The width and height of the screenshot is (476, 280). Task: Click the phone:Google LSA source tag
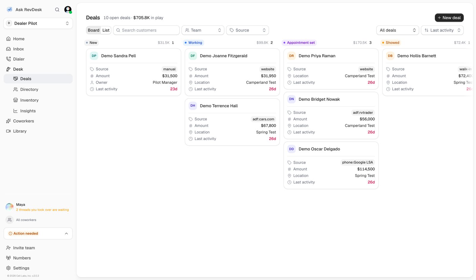(x=357, y=162)
